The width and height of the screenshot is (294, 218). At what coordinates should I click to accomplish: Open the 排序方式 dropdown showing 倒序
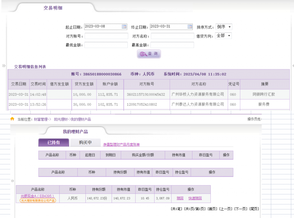224,27
